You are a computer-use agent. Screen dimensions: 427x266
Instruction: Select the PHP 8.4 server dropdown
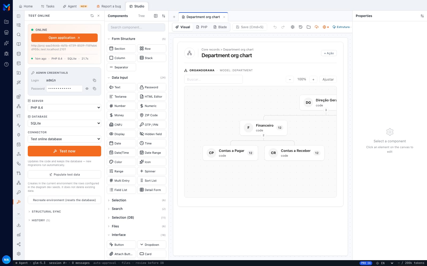tap(64, 107)
